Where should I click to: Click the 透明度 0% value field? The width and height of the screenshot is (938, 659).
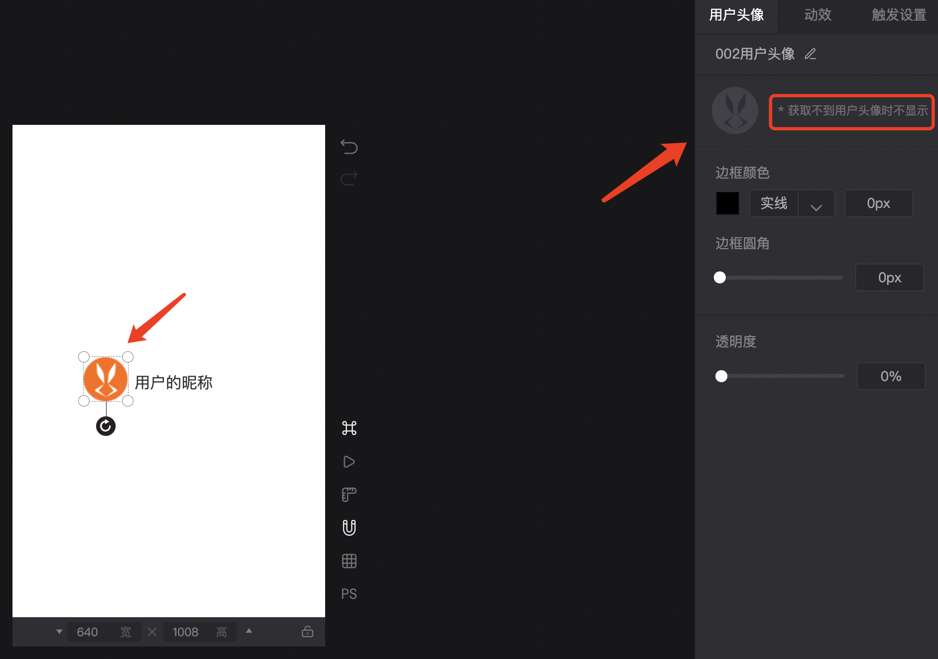[x=891, y=376]
